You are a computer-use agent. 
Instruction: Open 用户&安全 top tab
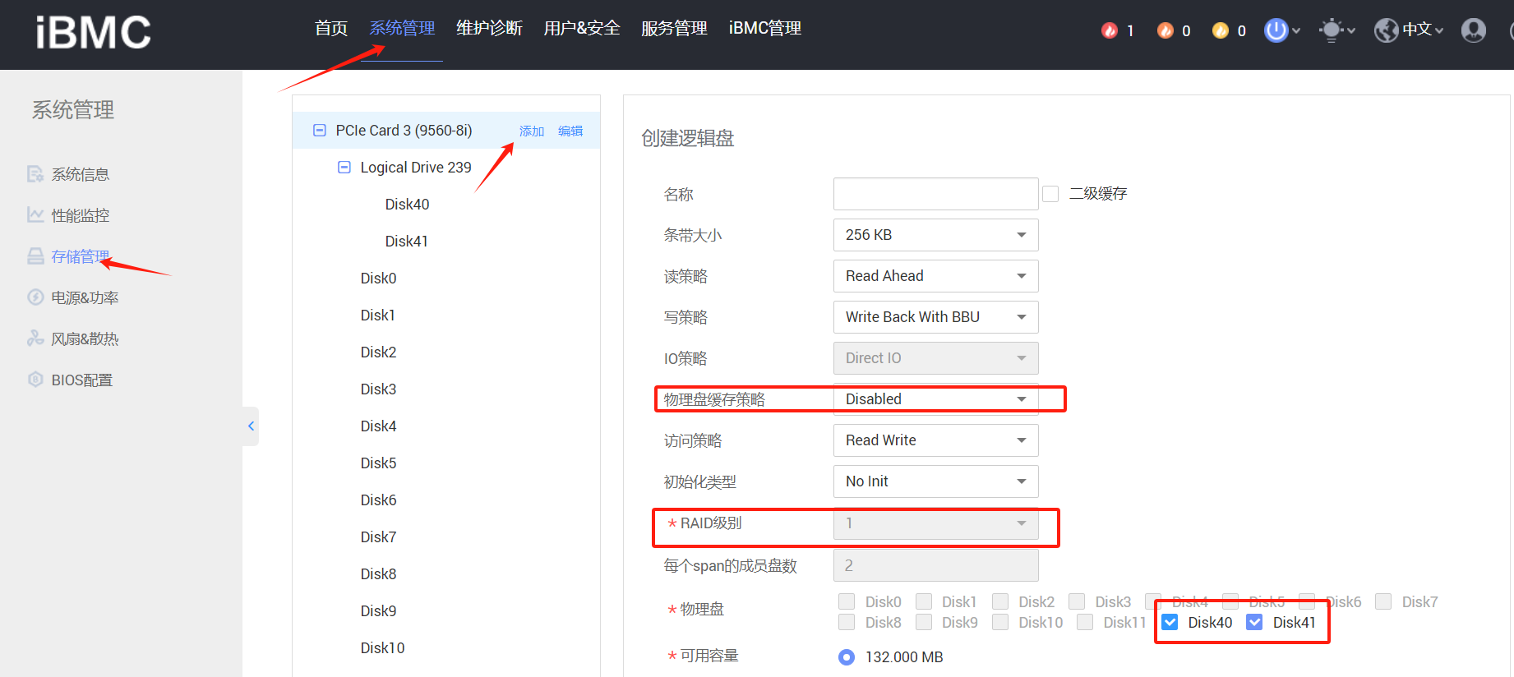pyautogui.click(x=582, y=29)
